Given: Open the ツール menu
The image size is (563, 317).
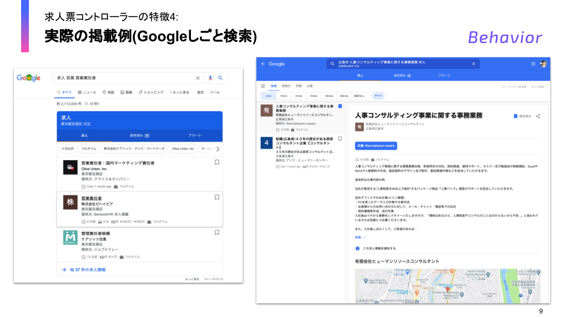Looking at the screenshot, I should [215, 92].
